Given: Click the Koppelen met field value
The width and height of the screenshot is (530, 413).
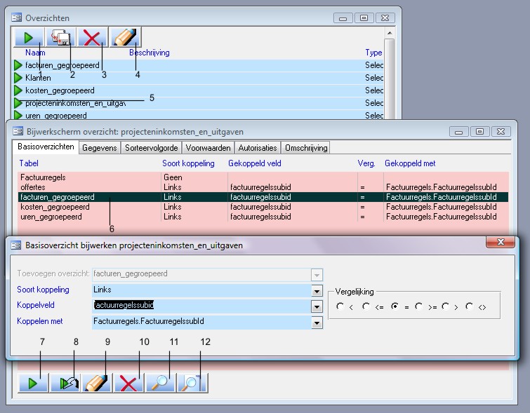Looking at the screenshot, I should 201,321.
